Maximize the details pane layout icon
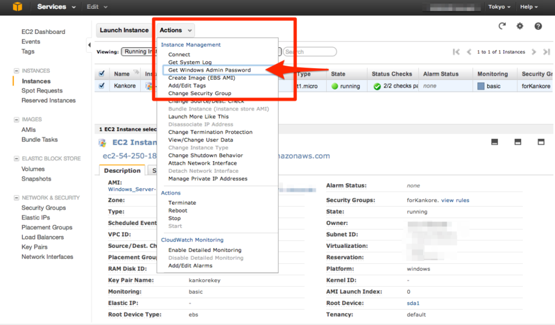 coord(541,142)
